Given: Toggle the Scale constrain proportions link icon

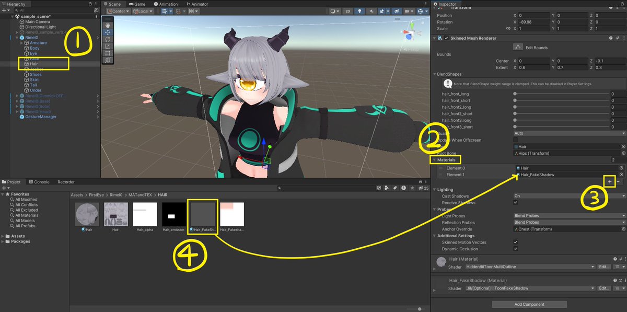Looking at the screenshot, I should (508, 28).
